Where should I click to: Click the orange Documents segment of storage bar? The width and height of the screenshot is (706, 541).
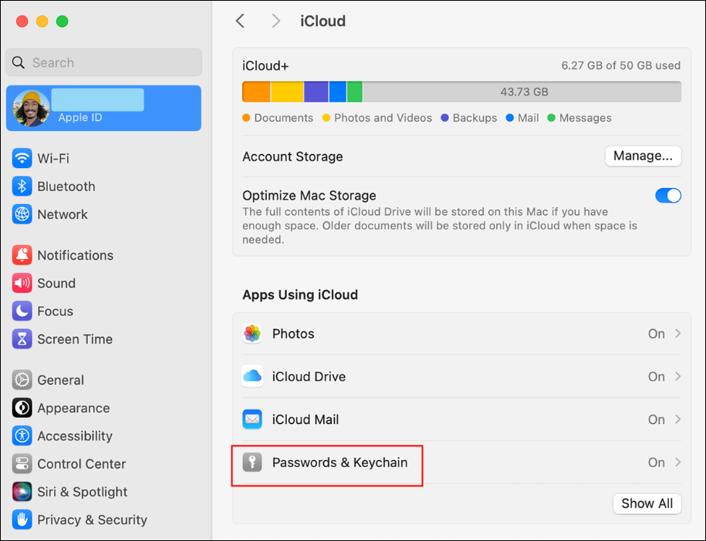pos(257,91)
